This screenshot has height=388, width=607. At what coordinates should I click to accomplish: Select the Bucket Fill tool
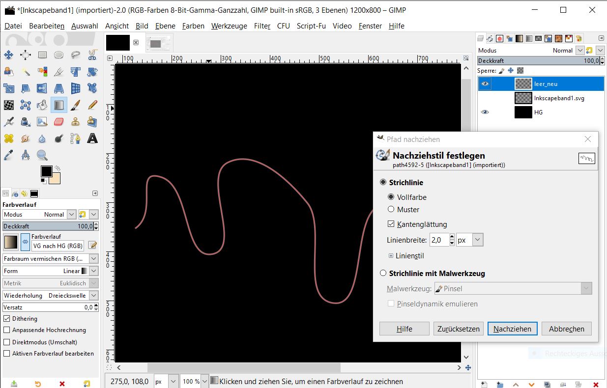(x=42, y=105)
